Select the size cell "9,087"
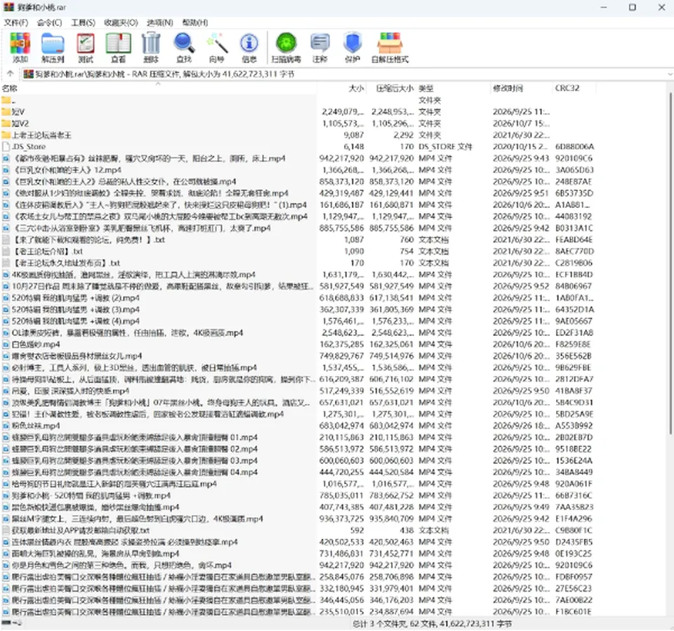 click(354, 135)
